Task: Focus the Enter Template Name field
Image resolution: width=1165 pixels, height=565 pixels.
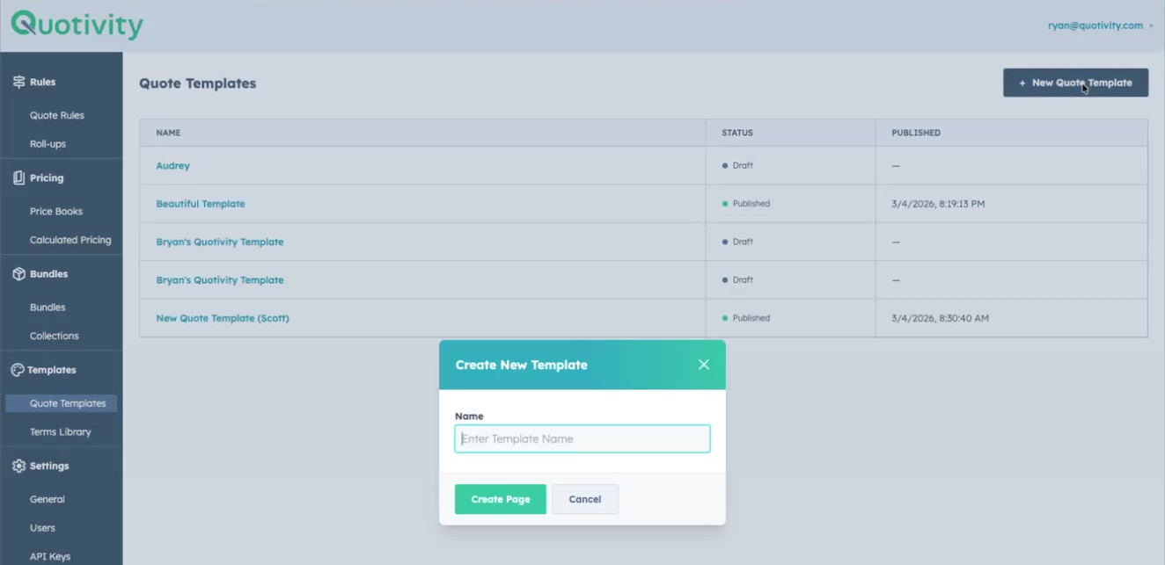Action: click(582, 438)
